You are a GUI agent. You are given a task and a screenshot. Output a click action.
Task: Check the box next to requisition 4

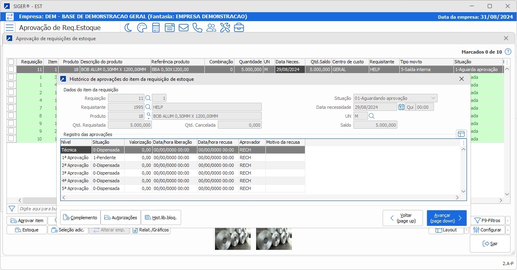(11, 100)
